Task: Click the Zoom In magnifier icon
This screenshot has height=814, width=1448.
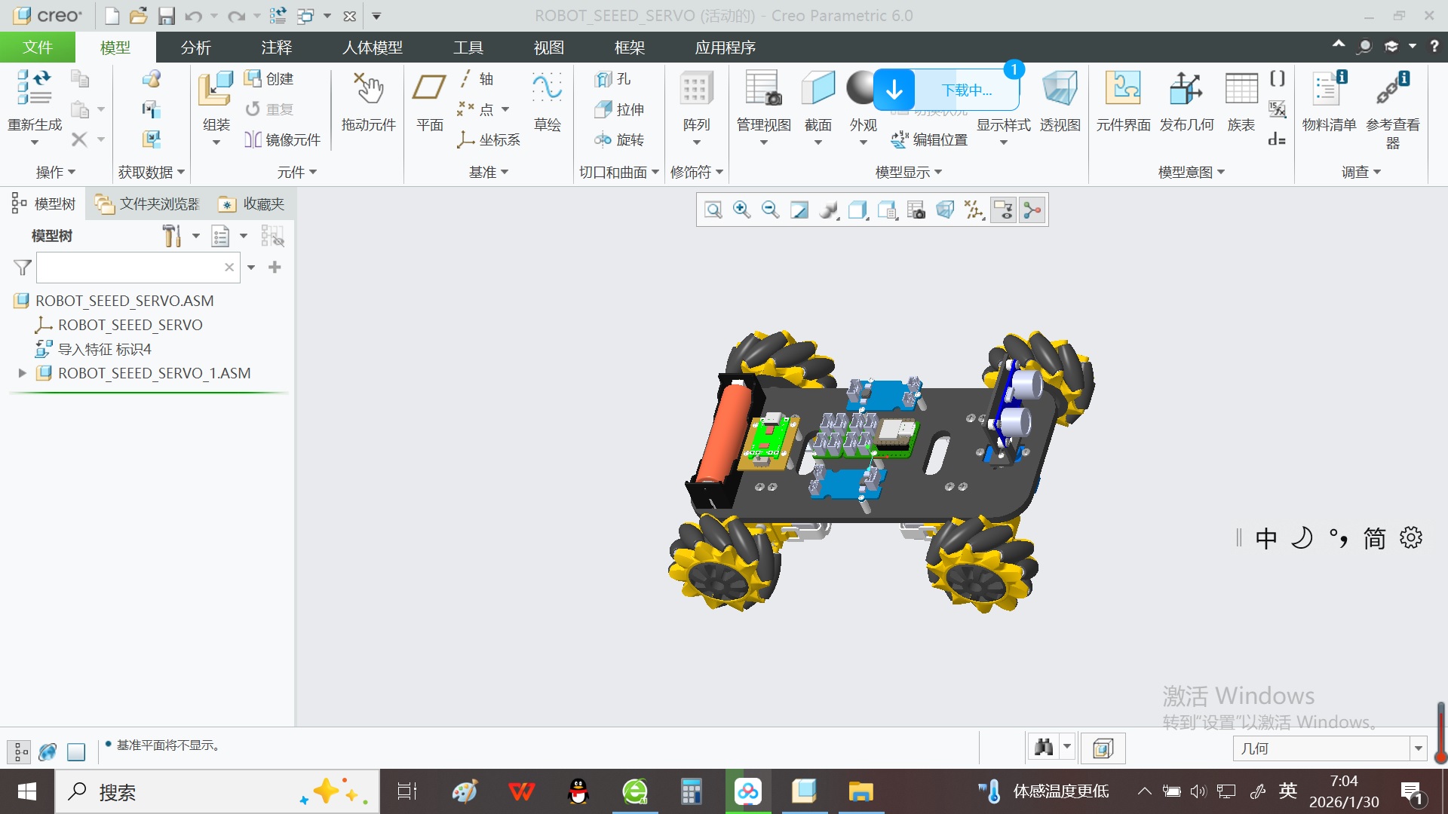Action: pyautogui.click(x=741, y=210)
